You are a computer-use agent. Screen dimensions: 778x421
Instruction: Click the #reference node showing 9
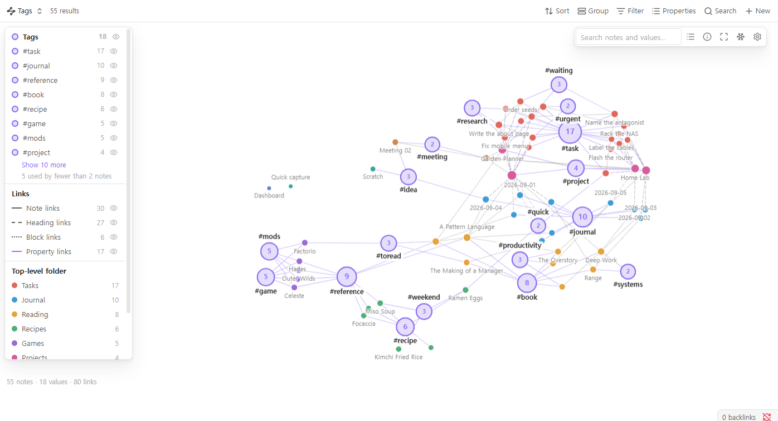click(x=347, y=276)
